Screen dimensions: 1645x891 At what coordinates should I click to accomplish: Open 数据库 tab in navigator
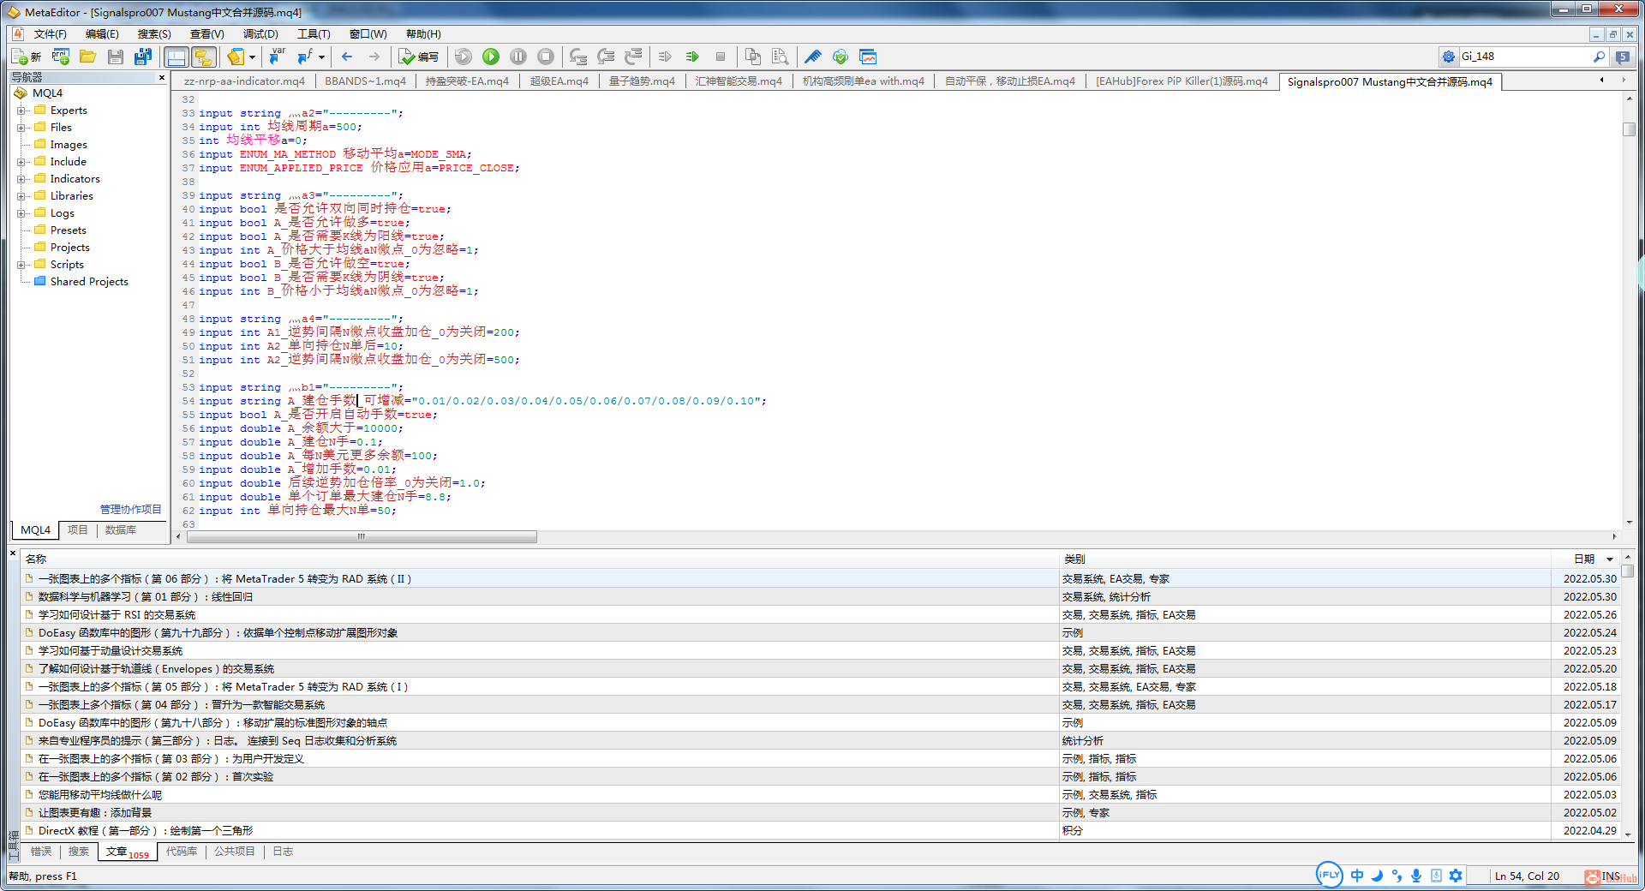(121, 530)
